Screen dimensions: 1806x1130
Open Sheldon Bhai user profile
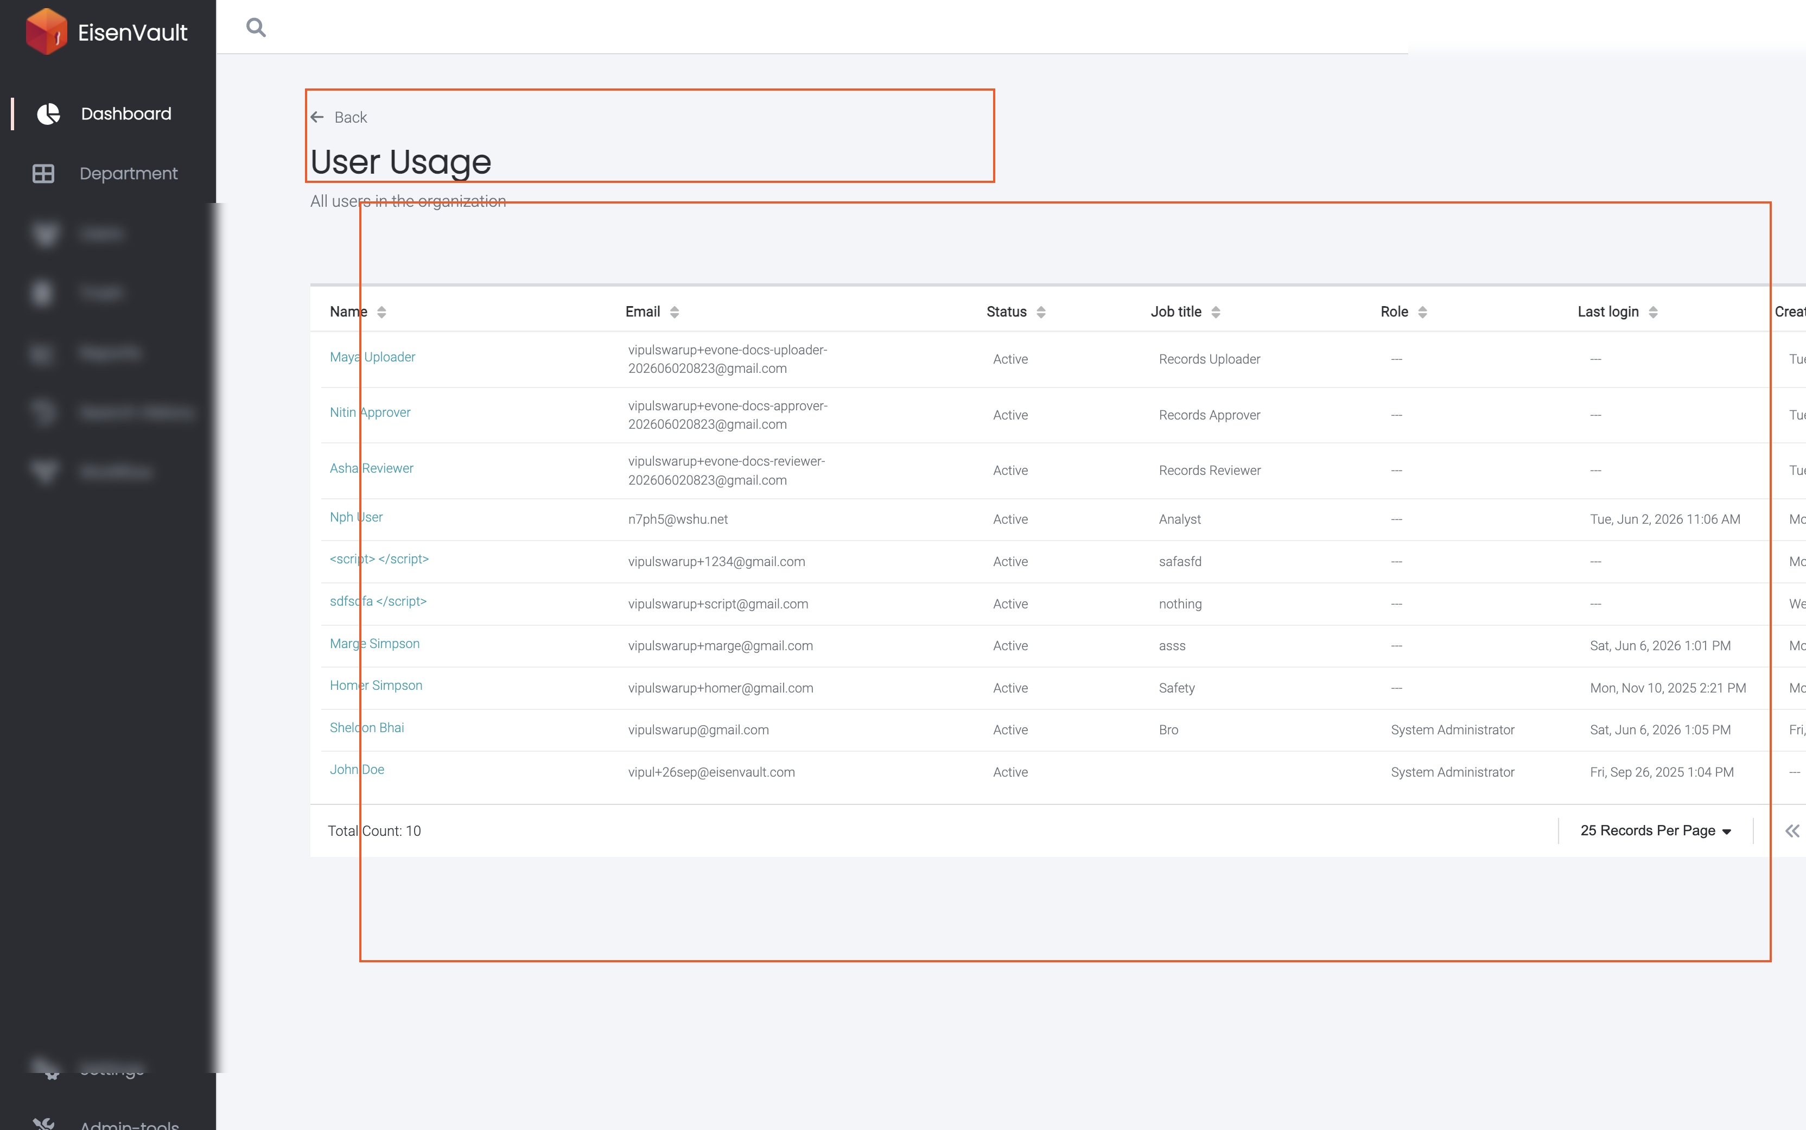click(367, 728)
